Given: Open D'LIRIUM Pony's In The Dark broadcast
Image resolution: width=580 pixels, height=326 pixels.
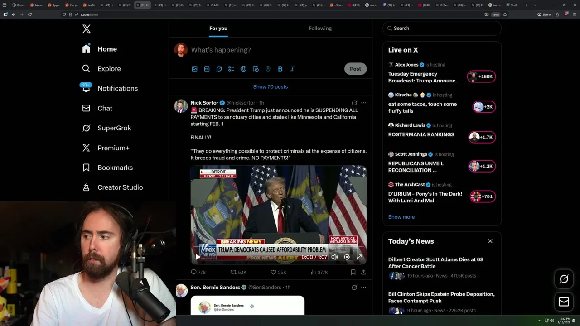Looking at the screenshot, I should tap(425, 197).
